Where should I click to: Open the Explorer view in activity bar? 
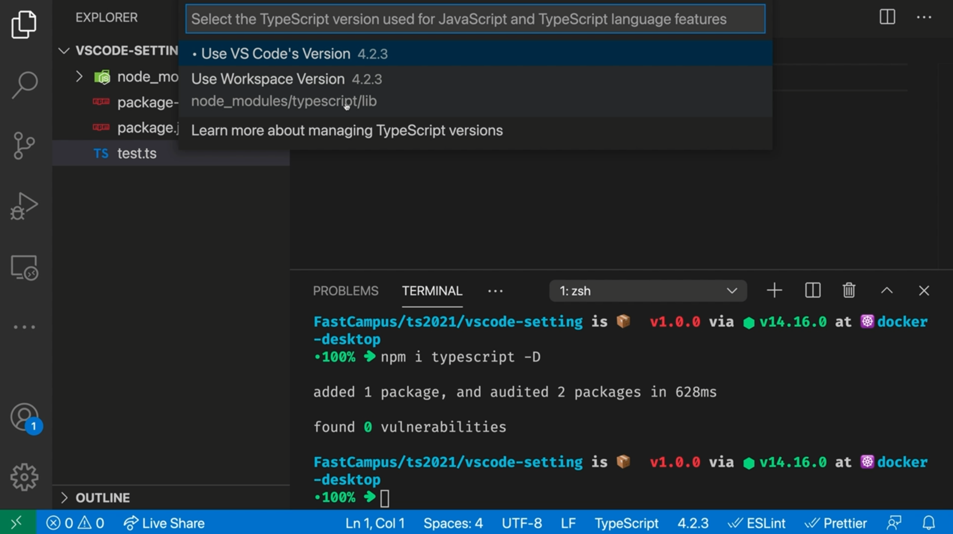pos(24,24)
